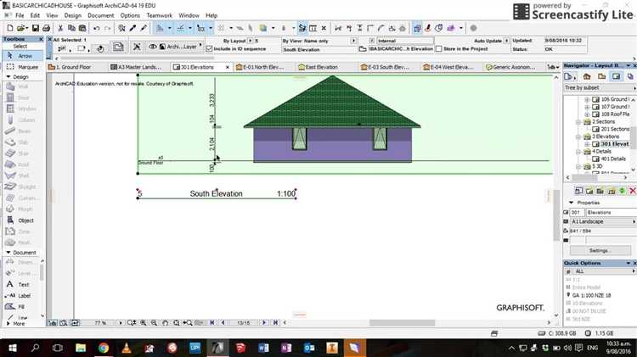Collapse the Properties section in Navigator
637x357 pixels.
point(572,203)
